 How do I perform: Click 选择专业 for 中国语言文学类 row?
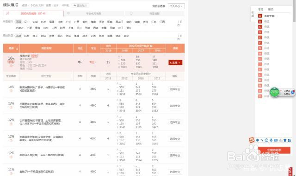[x=175, y=139]
